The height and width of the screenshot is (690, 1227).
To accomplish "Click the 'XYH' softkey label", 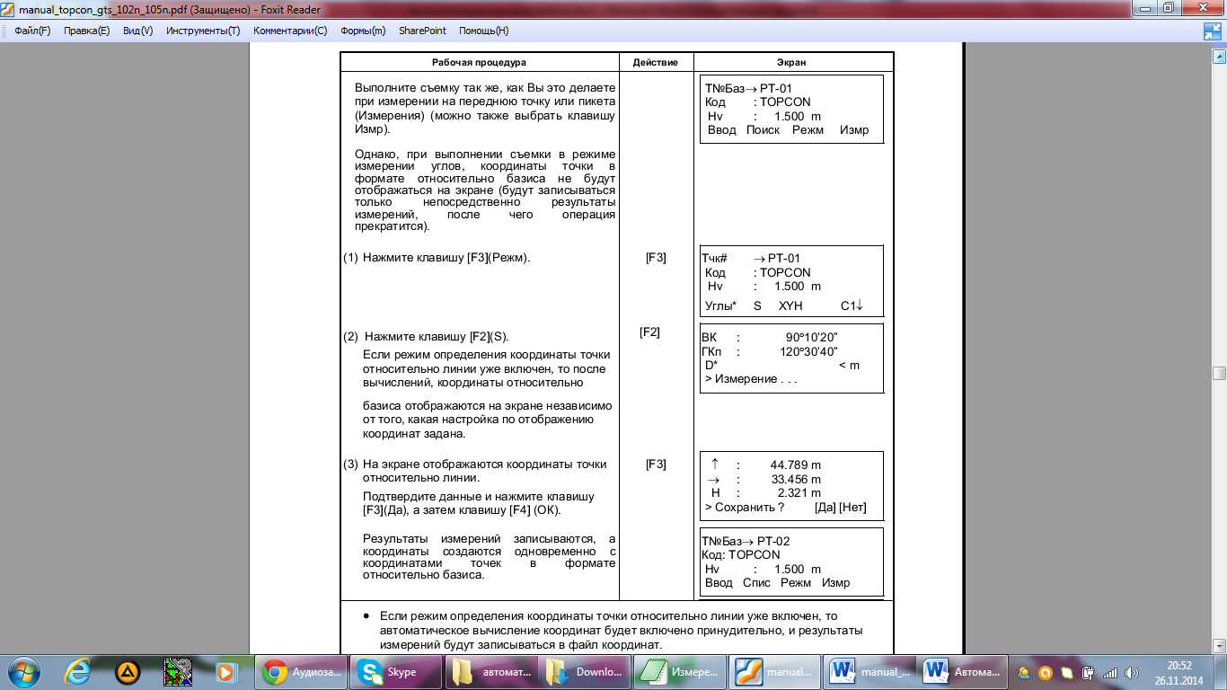I will coord(790,306).
